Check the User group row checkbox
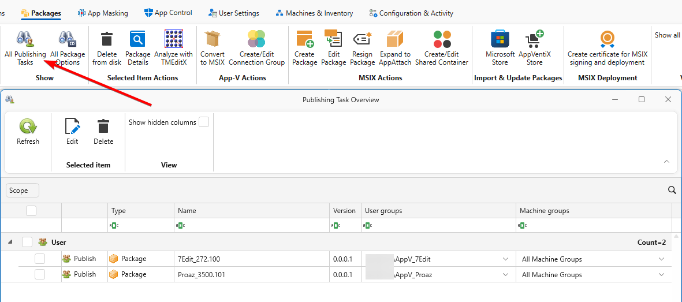Screen dimensions: 682x302 click(27, 242)
